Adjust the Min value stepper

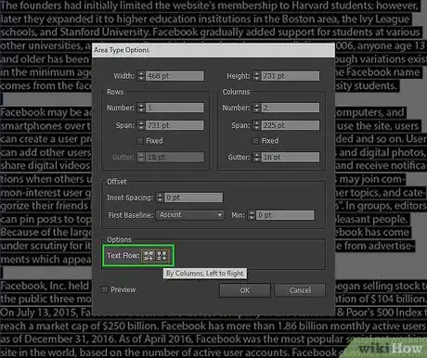[252, 215]
